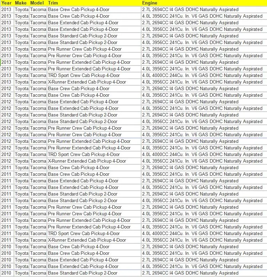Select trim cell of 2010 Base Extended Cab 4.0L row

pyautogui.click(x=94, y=266)
